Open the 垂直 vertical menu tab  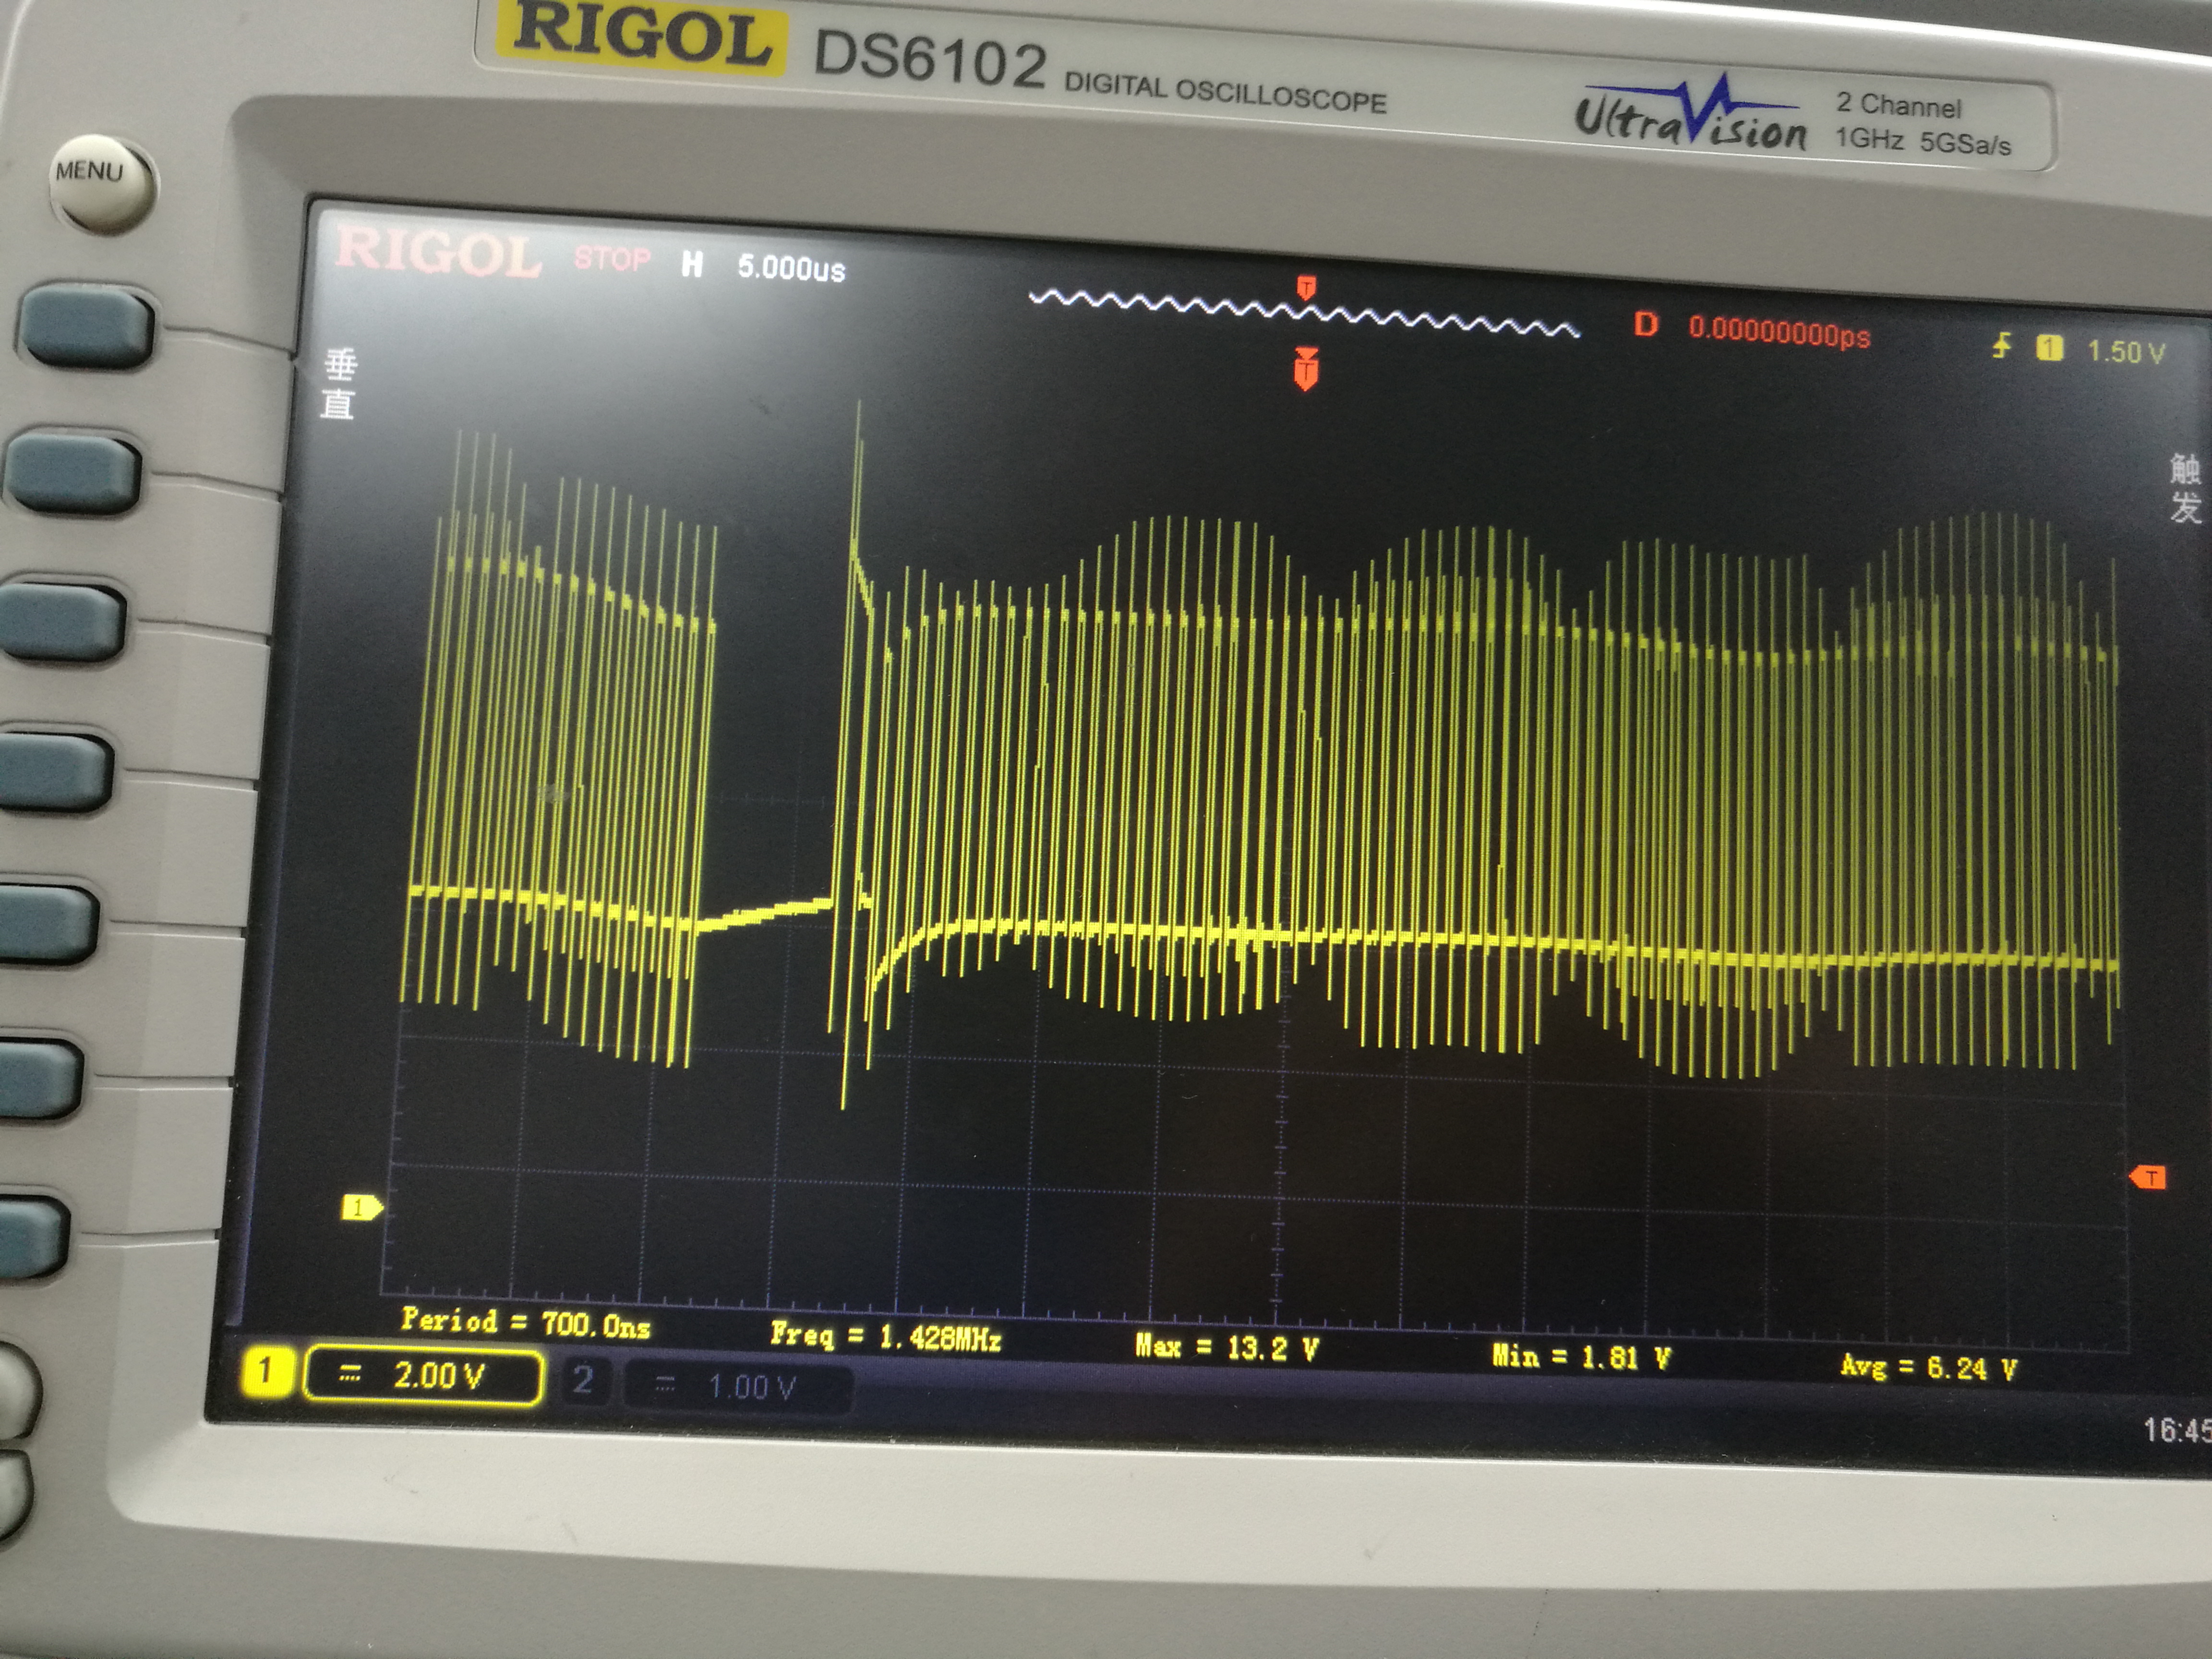339,385
